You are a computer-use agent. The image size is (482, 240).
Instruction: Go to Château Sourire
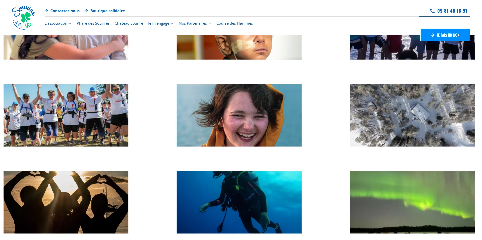(129, 23)
